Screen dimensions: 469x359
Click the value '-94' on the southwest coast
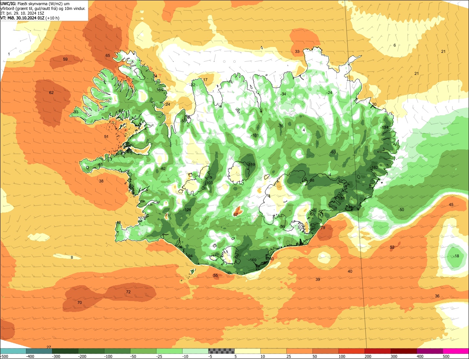click(189, 256)
